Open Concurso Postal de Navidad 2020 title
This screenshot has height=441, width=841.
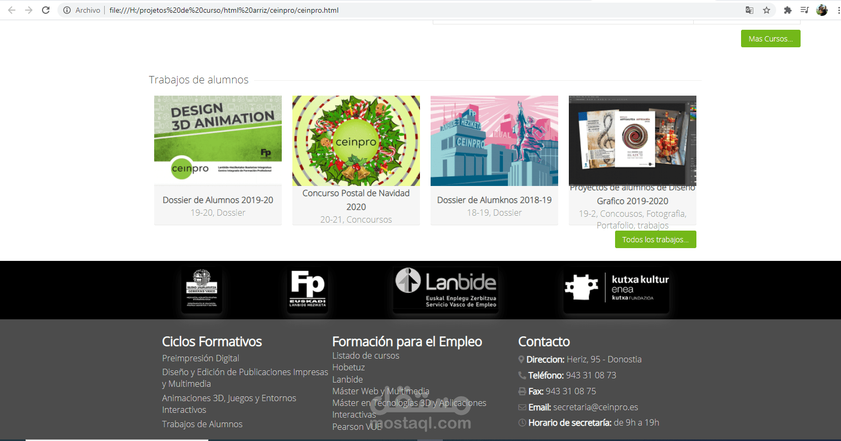point(356,200)
